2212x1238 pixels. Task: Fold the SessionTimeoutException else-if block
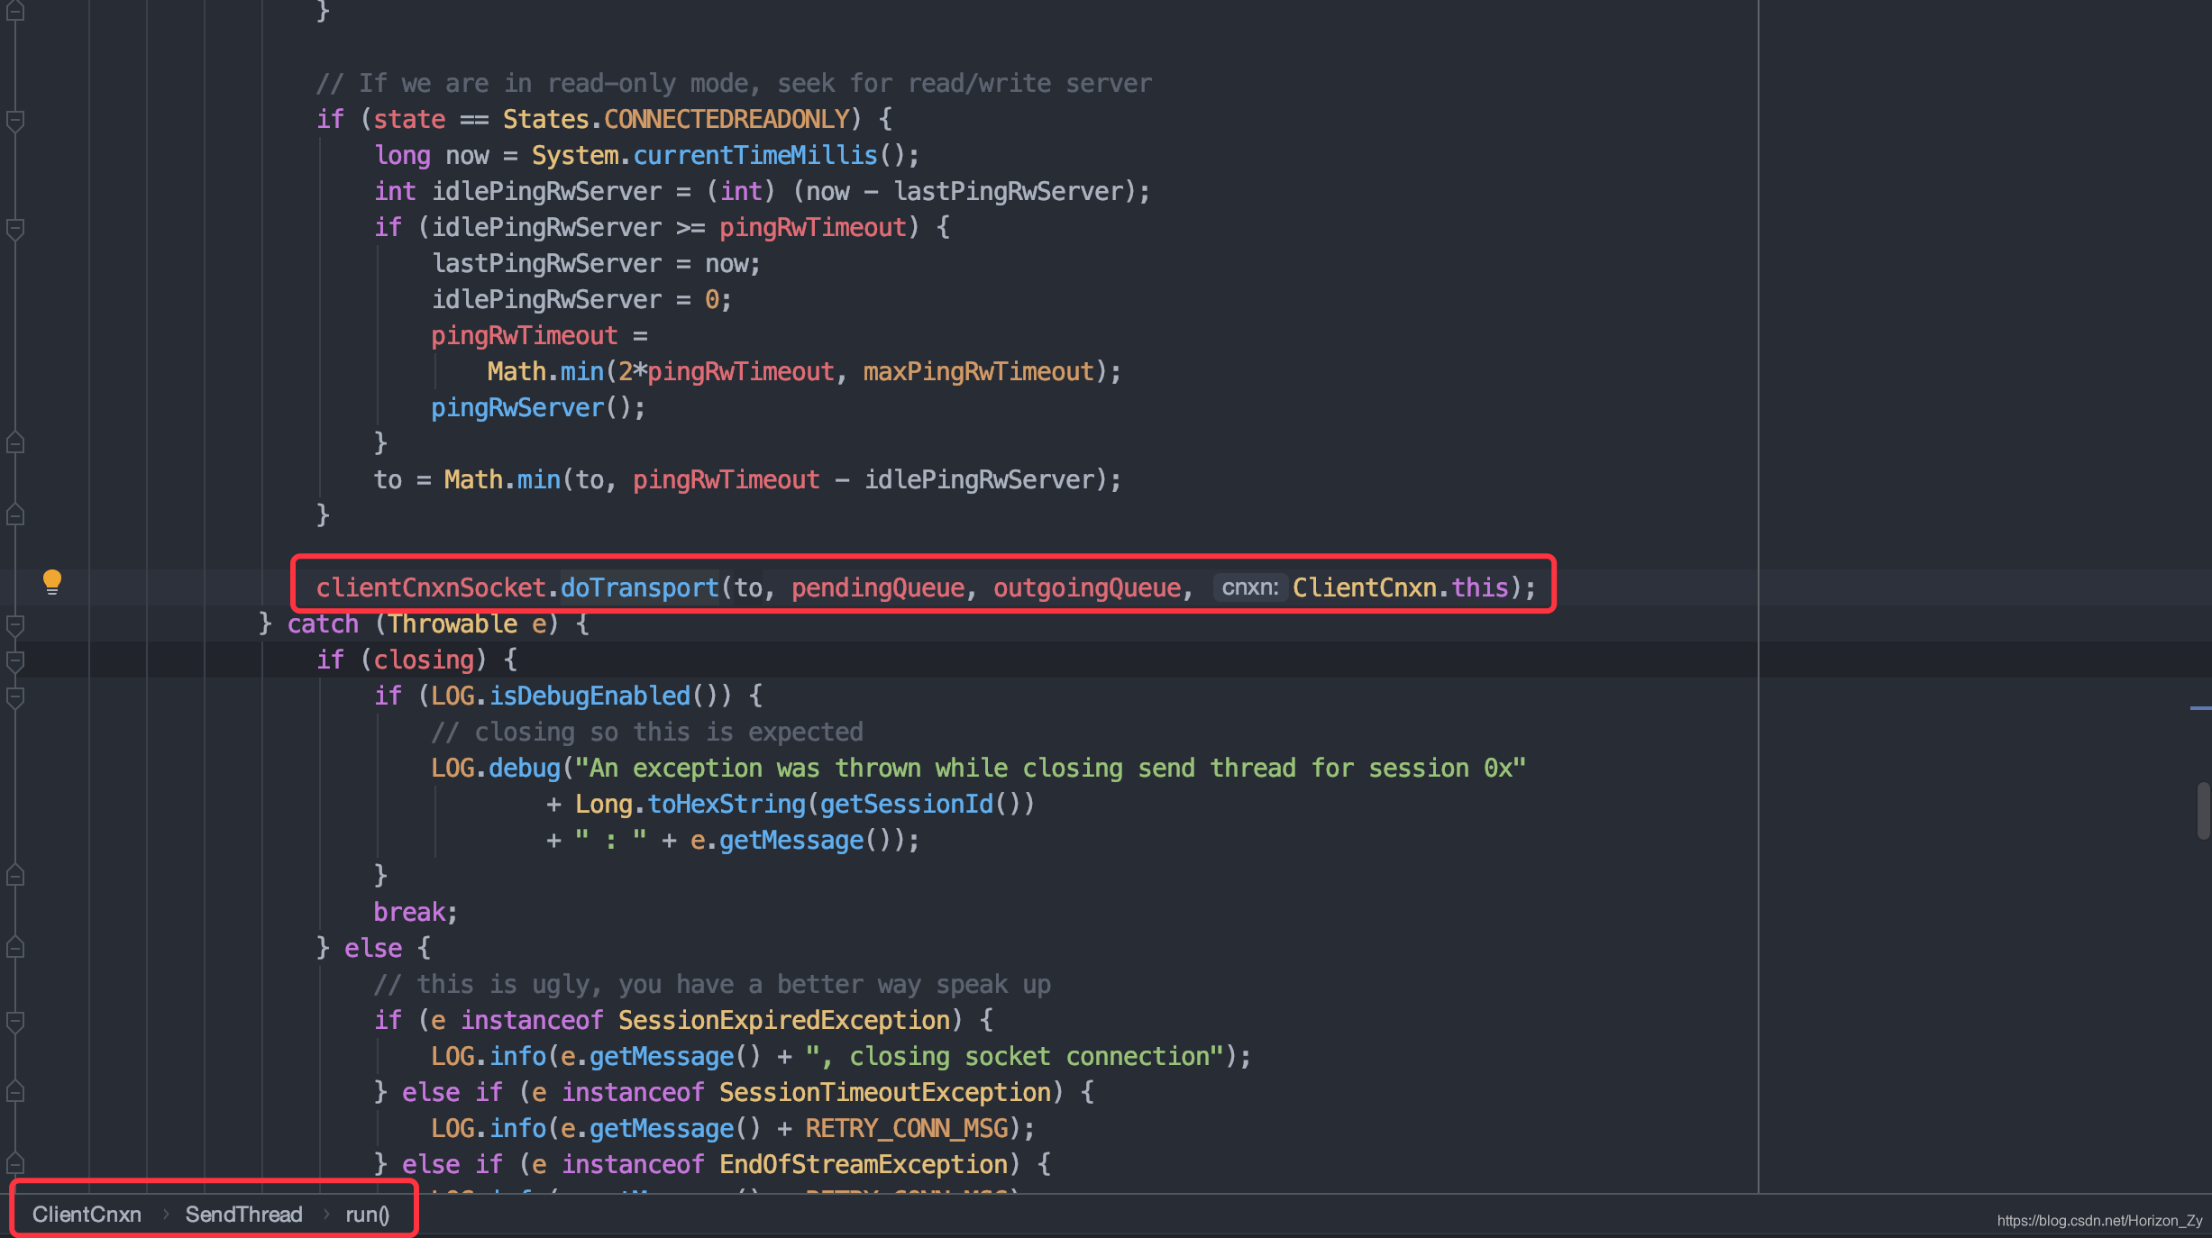click(15, 1092)
